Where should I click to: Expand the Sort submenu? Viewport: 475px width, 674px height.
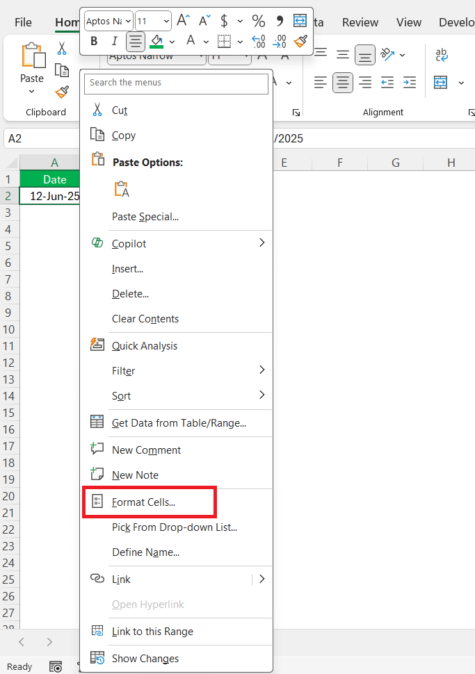click(177, 395)
